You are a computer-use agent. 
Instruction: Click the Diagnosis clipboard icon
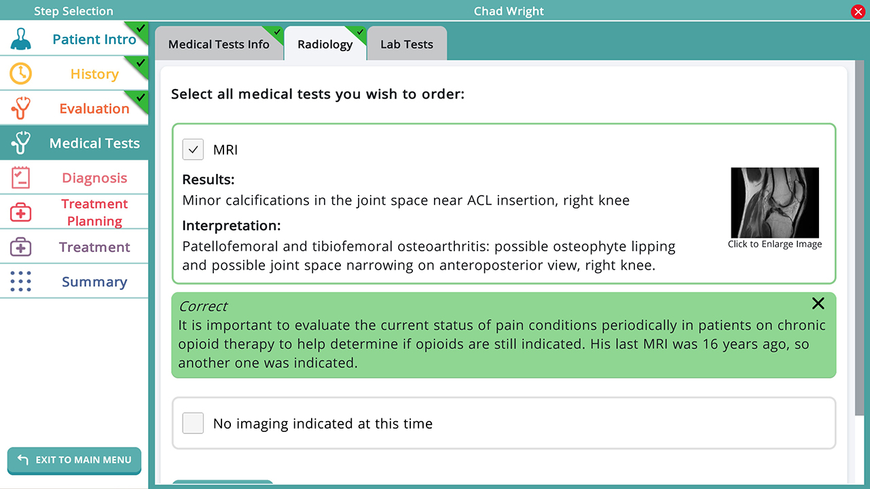[x=21, y=178]
